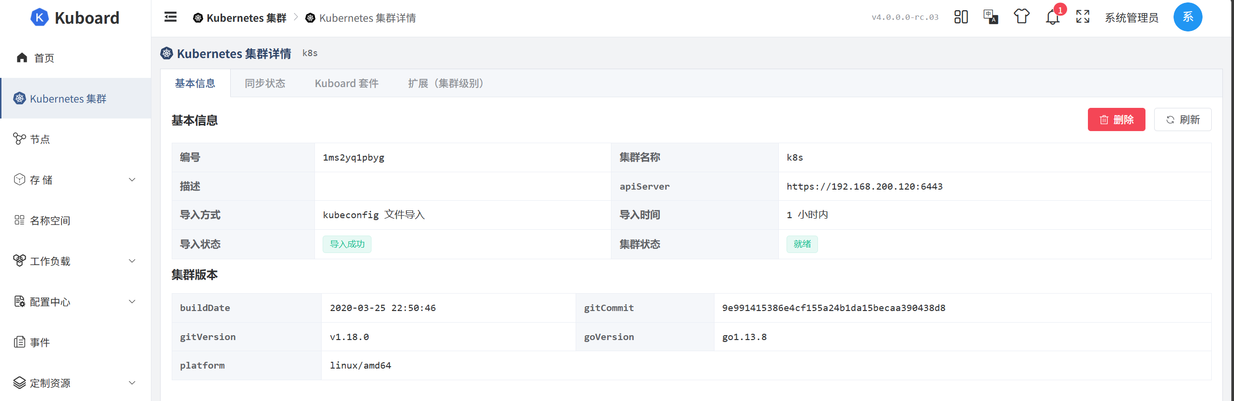The image size is (1234, 401).
Task: Toggle fullscreen mode icon
Action: 1083,17
